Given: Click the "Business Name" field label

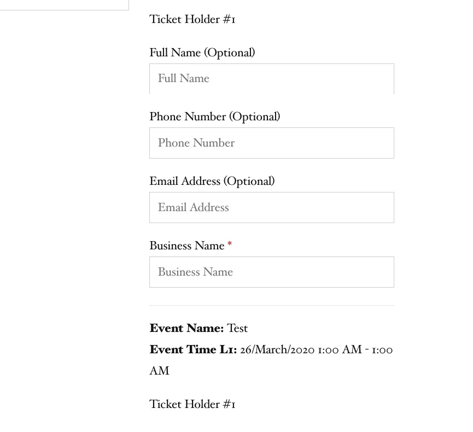Looking at the screenshot, I should (x=186, y=246).
